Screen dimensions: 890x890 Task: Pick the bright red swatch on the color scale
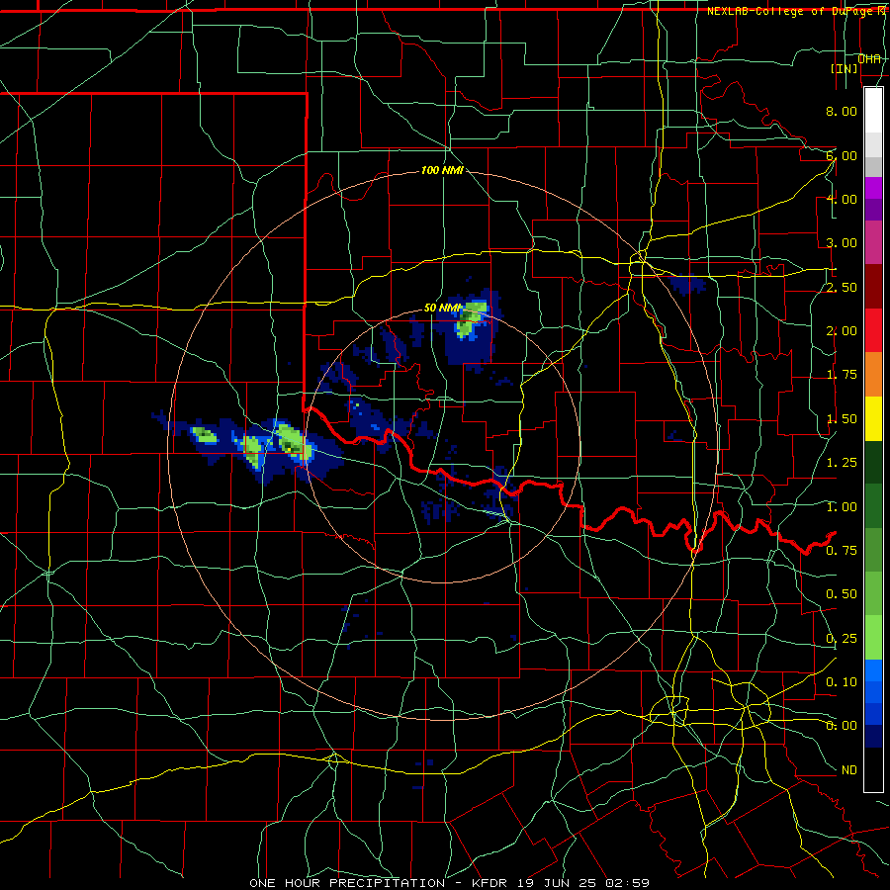(873, 330)
